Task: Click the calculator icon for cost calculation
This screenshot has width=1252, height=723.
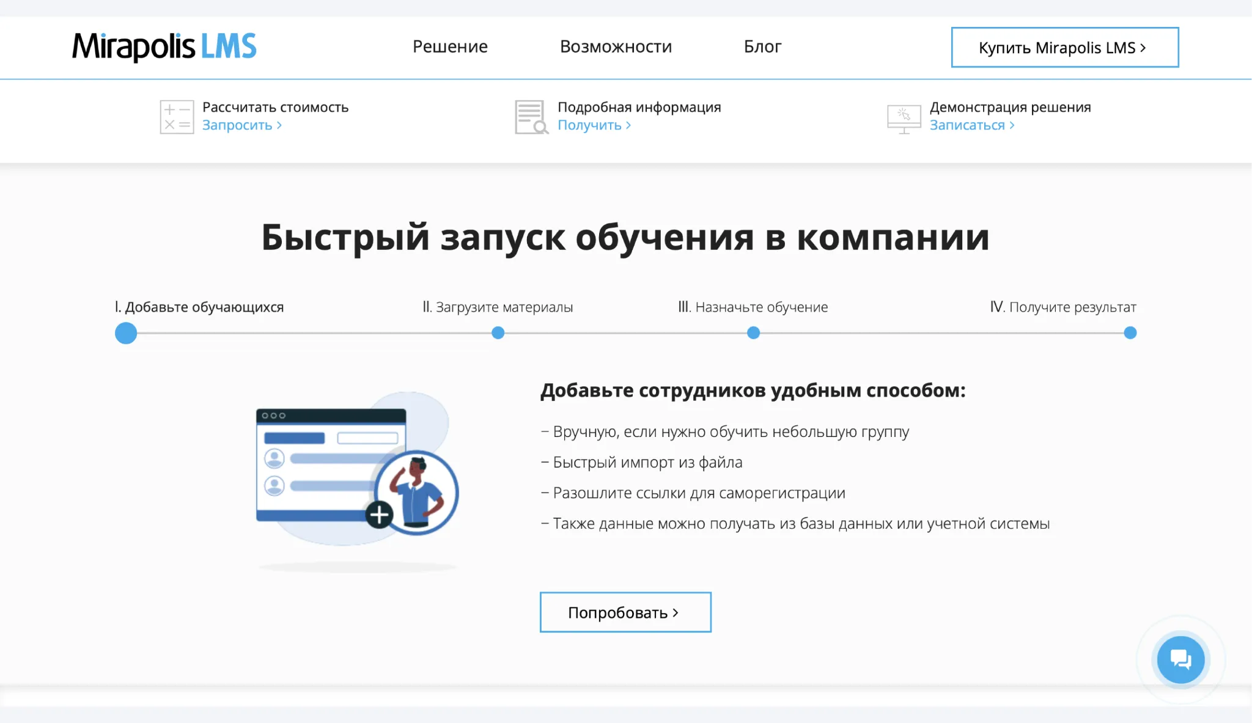Action: 177,117
